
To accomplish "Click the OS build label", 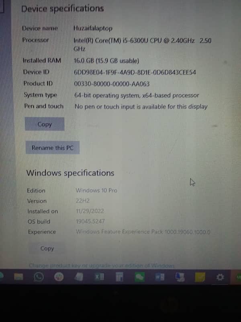I will (x=39, y=222).
